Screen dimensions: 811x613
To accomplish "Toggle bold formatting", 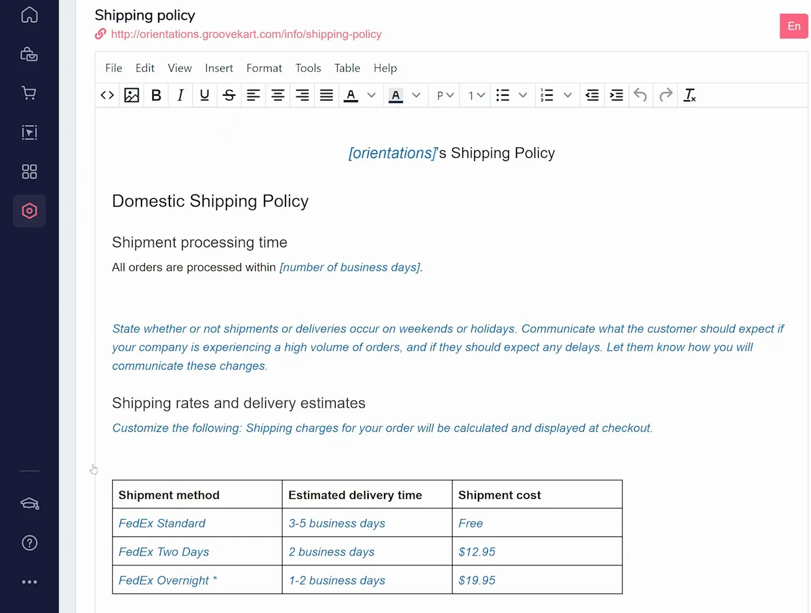I will [156, 95].
